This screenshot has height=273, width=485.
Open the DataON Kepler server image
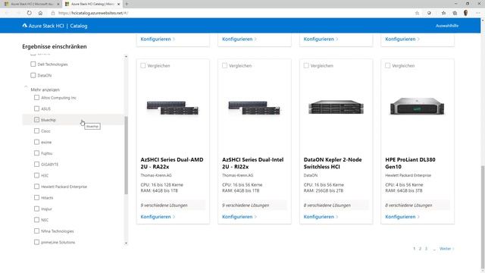(336, 107)
